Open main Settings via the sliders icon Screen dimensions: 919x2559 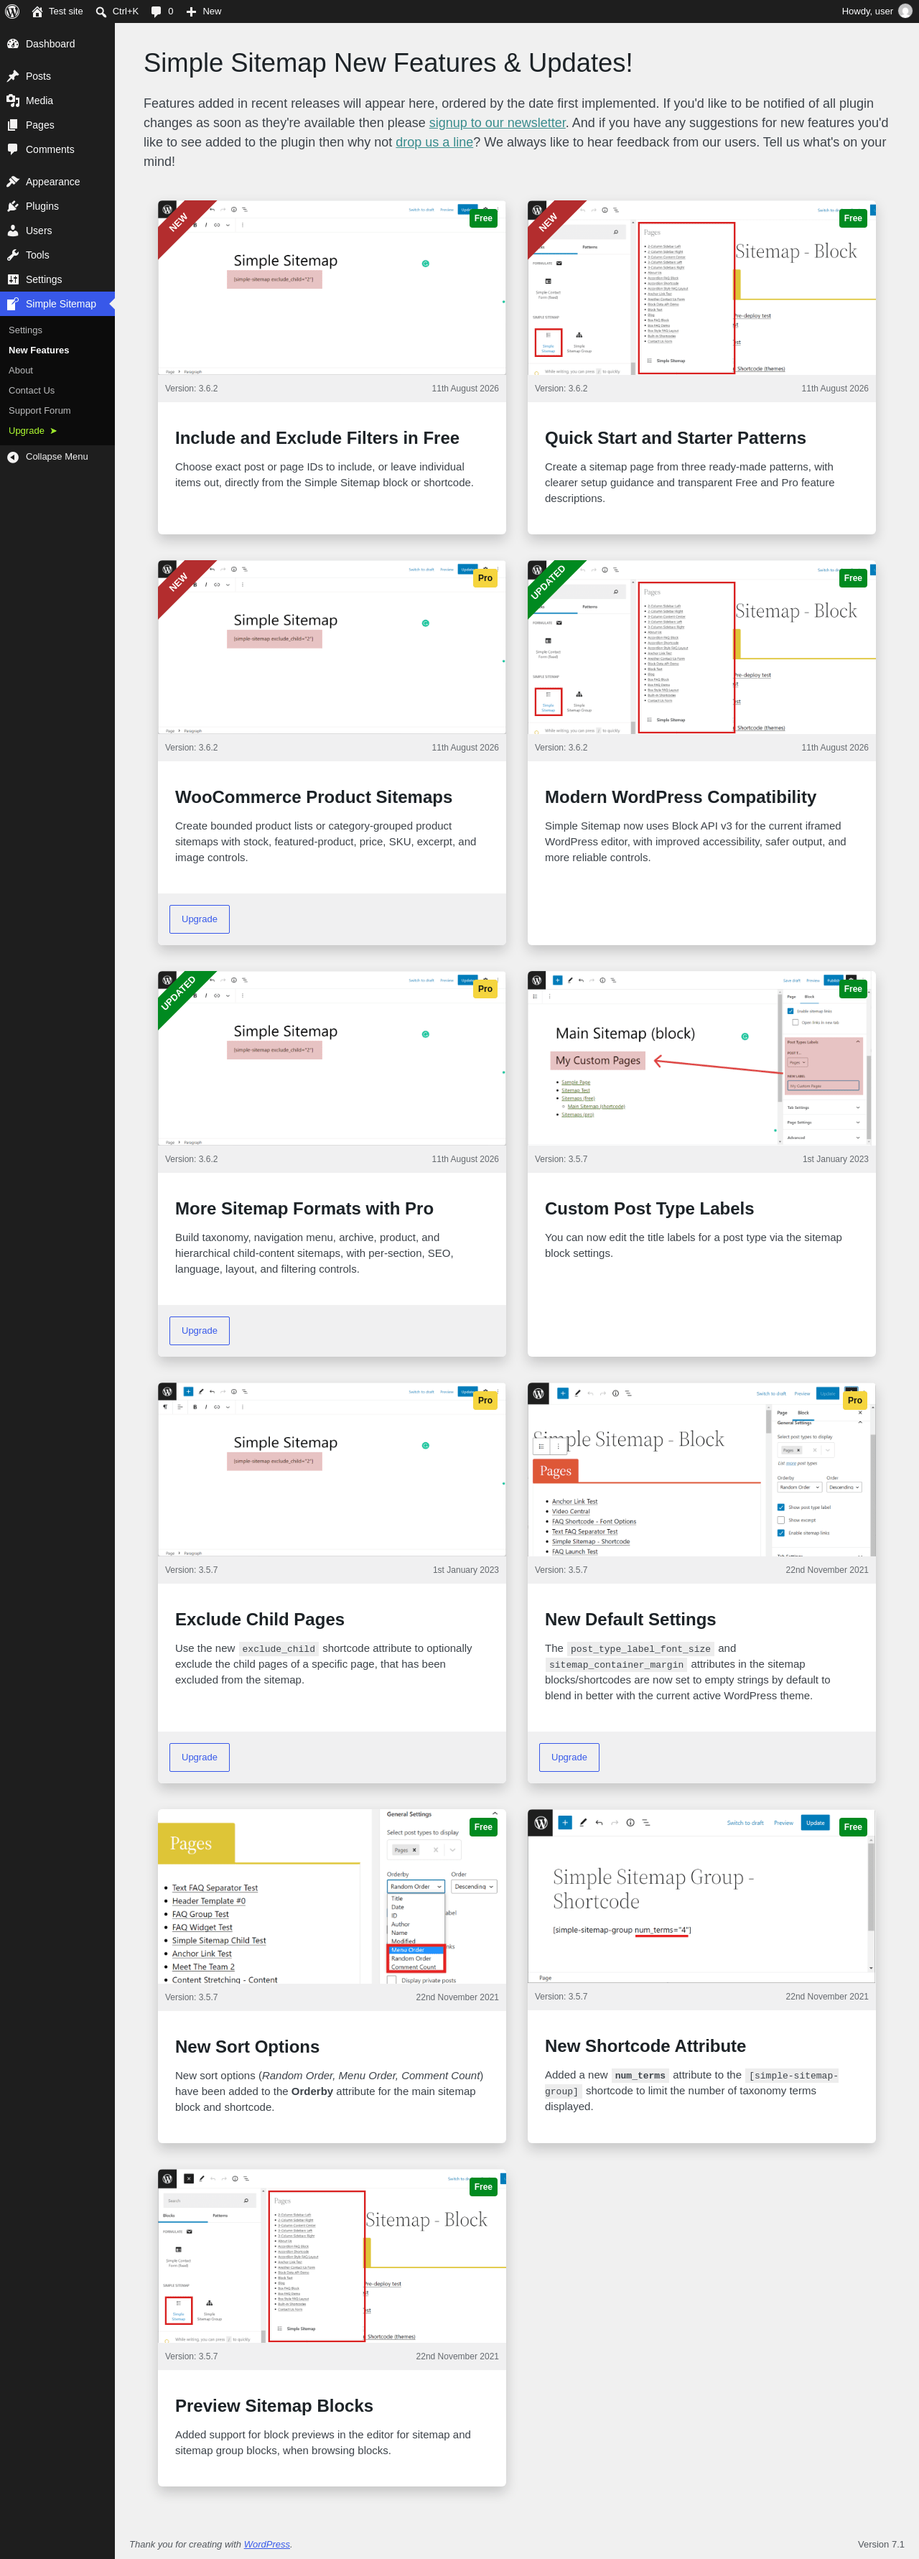13,279
